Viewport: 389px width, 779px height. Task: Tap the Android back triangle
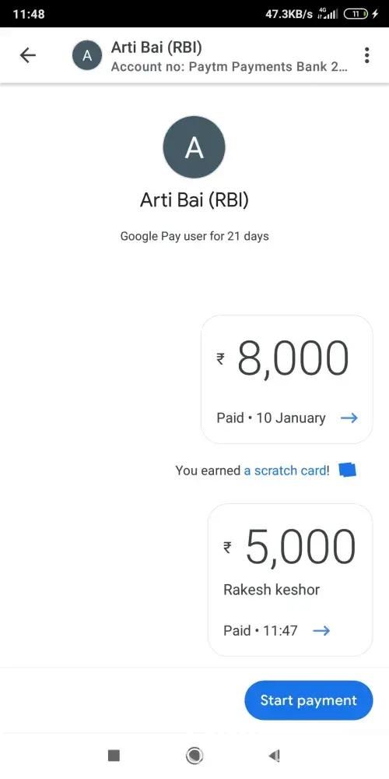[x=275, y=755]
